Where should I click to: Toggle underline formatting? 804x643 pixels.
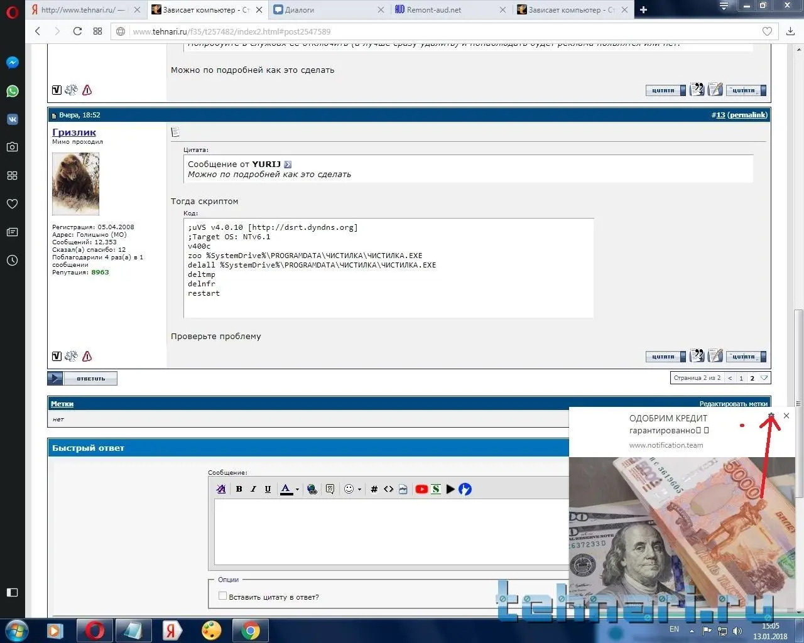[268, 489]
